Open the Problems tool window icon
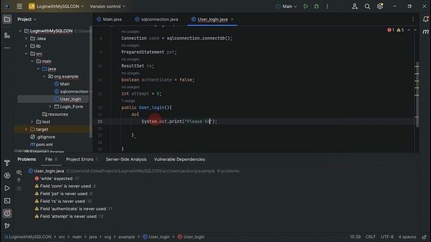 coord(7,213)
